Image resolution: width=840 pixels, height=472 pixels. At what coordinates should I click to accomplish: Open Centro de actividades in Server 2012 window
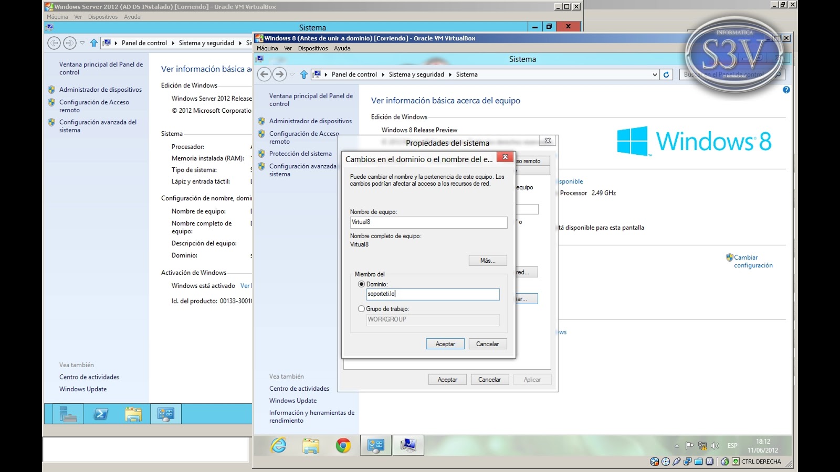(x=89, y=377)
